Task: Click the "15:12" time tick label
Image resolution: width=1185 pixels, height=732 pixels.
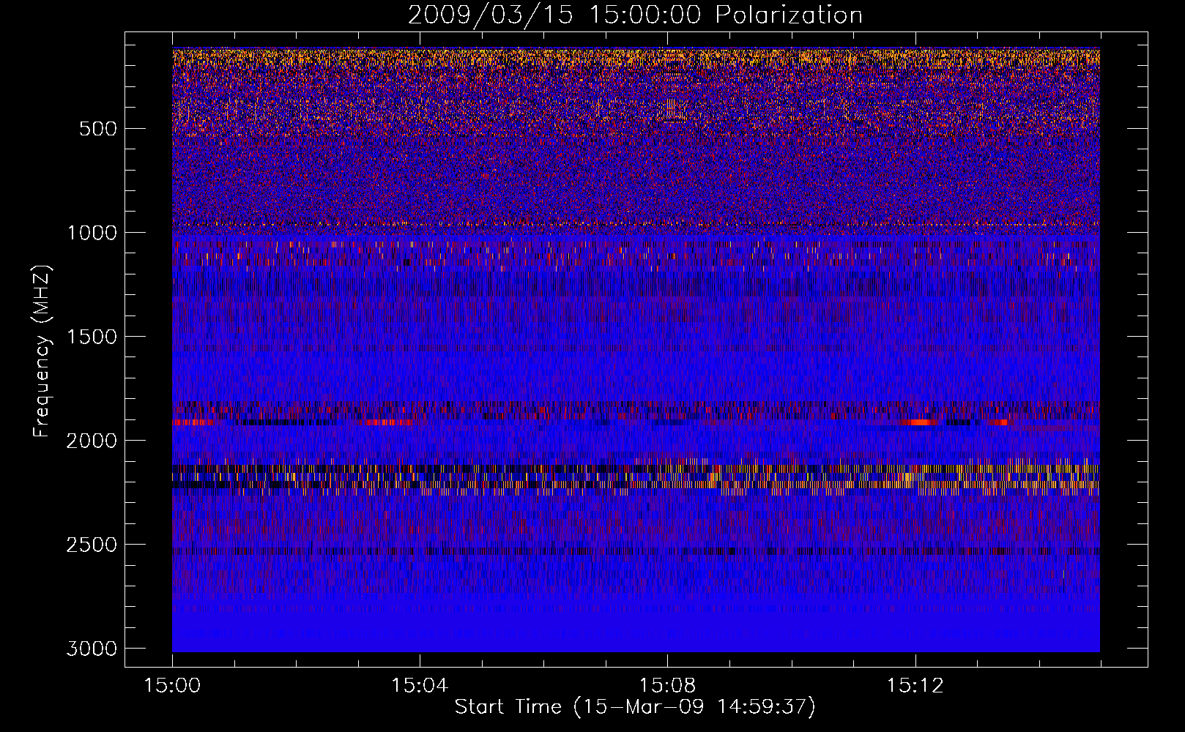Action: (x=915, y=685)
